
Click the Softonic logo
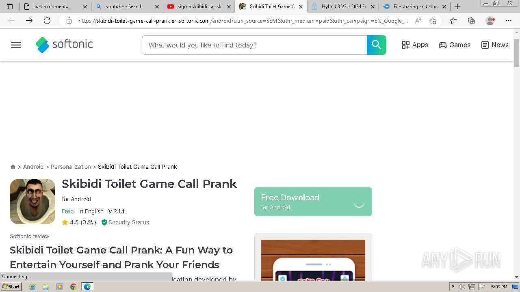[x=64, y=45]
